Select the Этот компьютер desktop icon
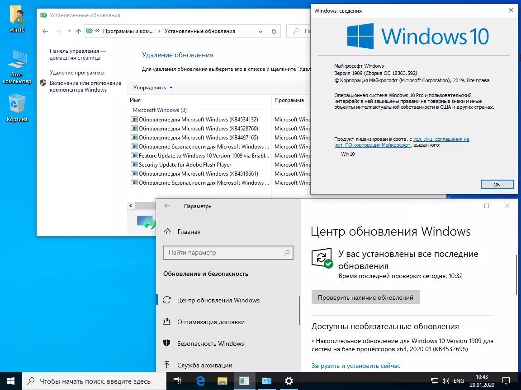 pos(17,67)
